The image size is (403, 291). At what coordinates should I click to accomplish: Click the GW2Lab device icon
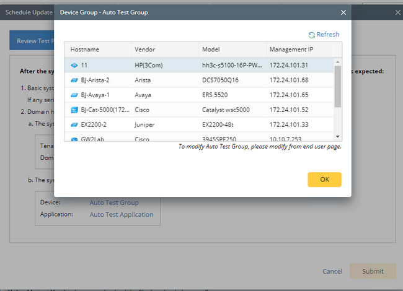(x=74, y=139)
